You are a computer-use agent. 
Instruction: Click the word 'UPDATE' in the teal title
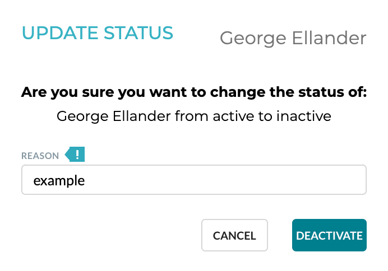tap(60, 33)
